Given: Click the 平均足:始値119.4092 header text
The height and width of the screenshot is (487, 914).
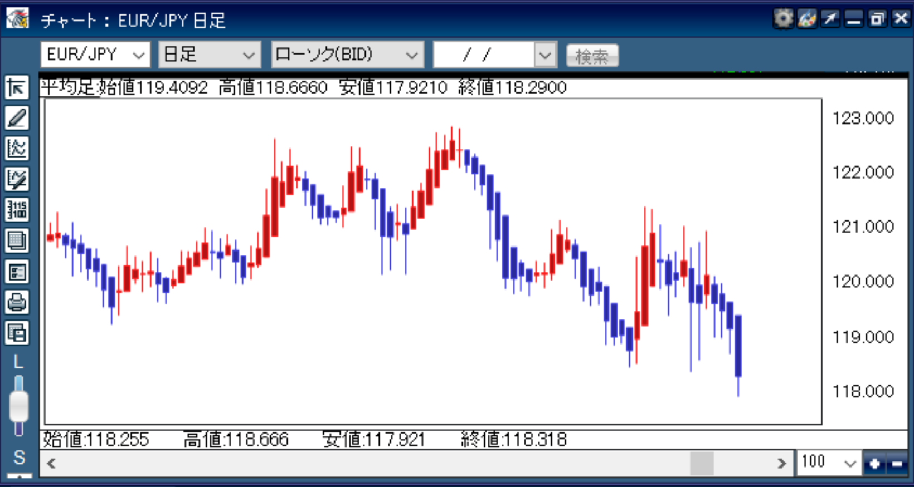Looking at the screenshot, I should point(124,87).
